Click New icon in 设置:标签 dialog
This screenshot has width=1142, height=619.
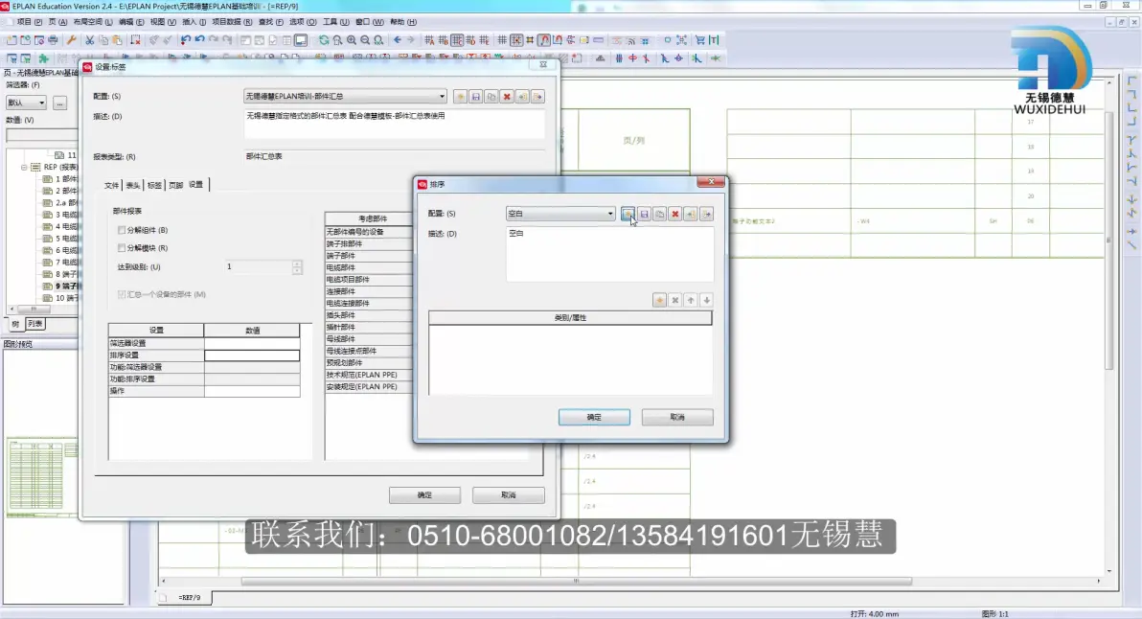pos(460,96)
